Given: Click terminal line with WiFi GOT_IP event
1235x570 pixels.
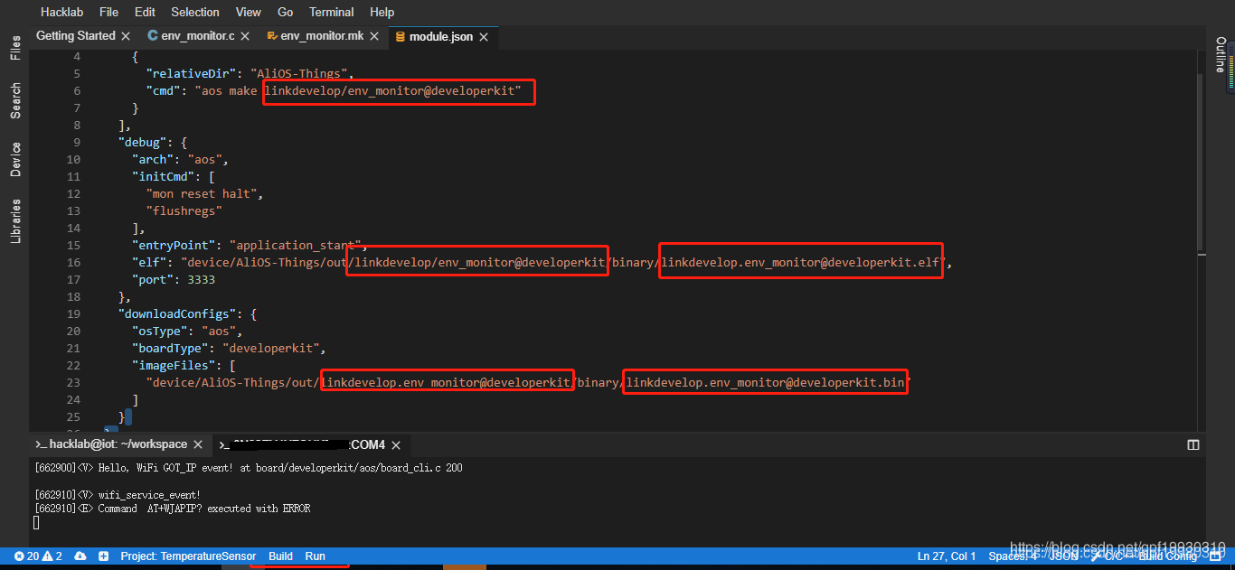Looking at the screenshot, I should [249, 468].
